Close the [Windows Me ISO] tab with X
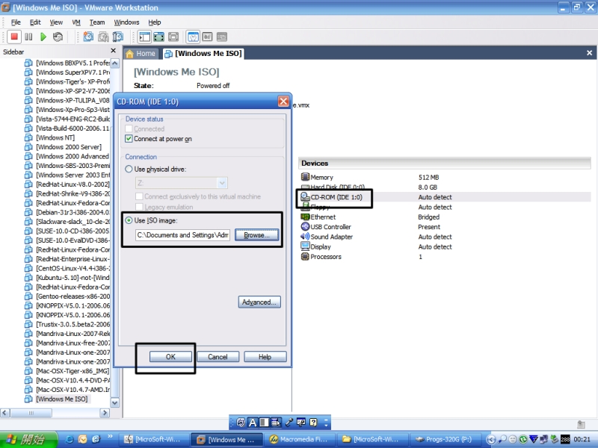Screen dimensions: 598x448 tap(589, 53)
